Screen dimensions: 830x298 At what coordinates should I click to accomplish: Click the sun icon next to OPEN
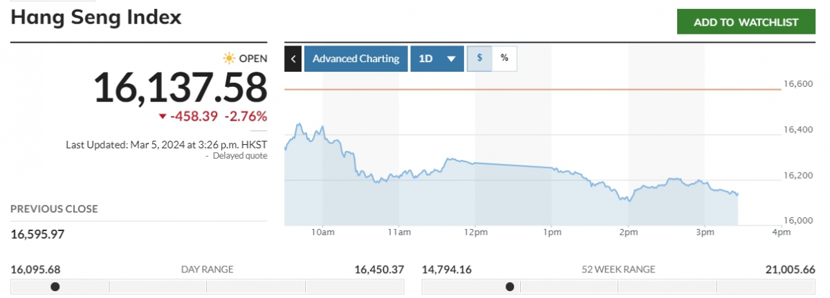coord(229,59)
